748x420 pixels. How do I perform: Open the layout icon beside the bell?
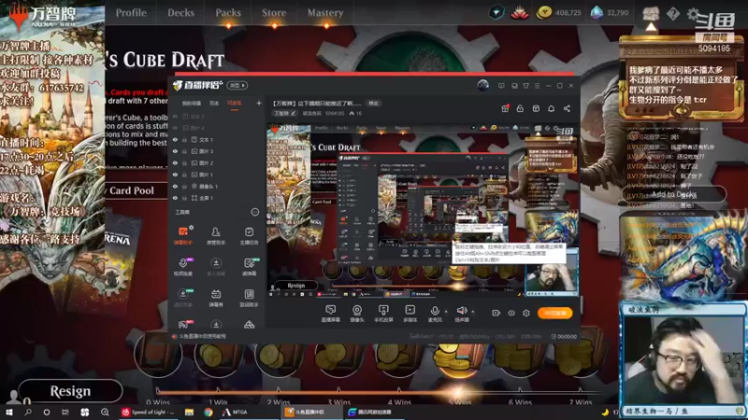(x=536, y=108)
